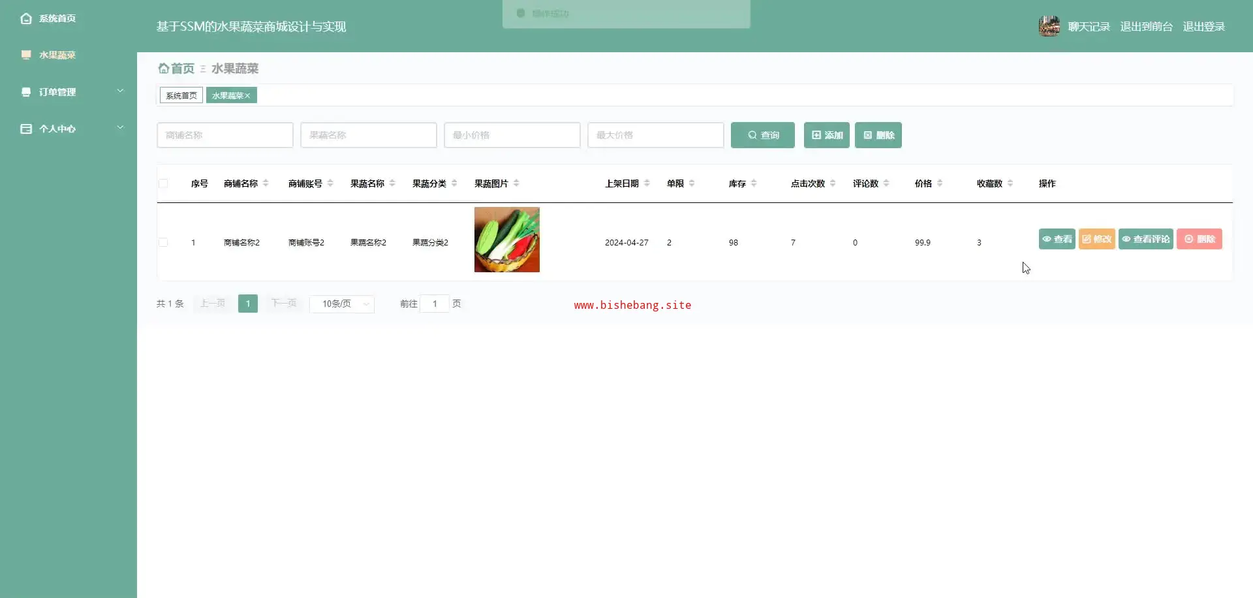
Task: Sort the table by 评论数
Action: [x=886, y=183]
